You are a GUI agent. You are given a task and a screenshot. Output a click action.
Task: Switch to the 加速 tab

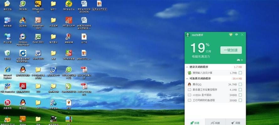click(195, 123)
